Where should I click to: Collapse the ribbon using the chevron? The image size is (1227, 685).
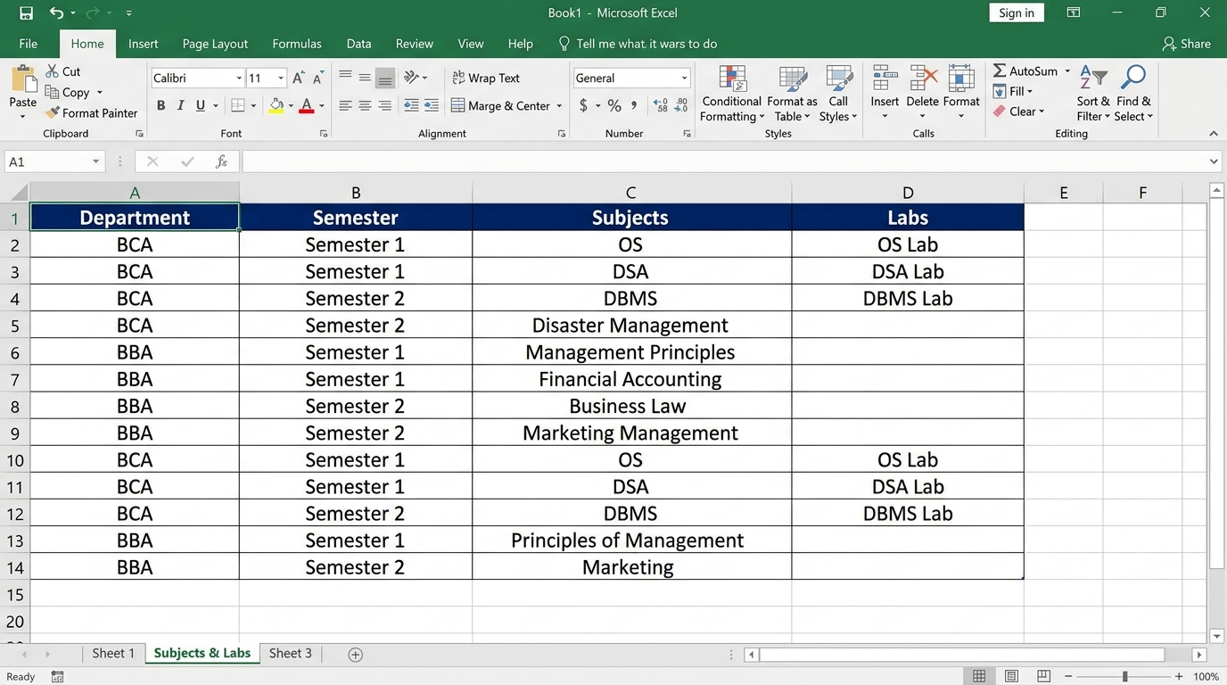pyautogui.click(x=1214, y=134)
